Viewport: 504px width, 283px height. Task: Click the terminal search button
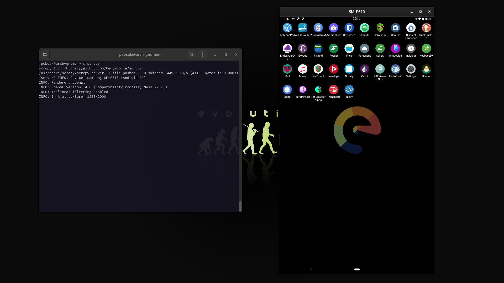coord(192,55)
